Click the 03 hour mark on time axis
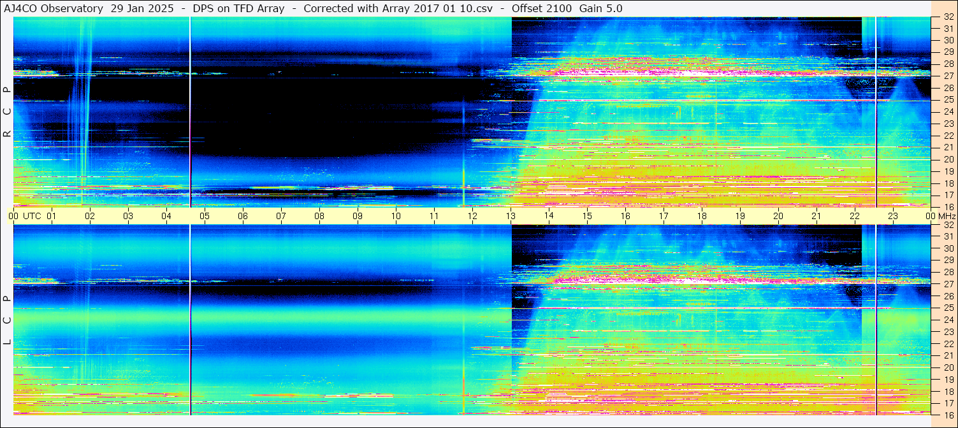The image size is (958, 428). coord(128,216)
